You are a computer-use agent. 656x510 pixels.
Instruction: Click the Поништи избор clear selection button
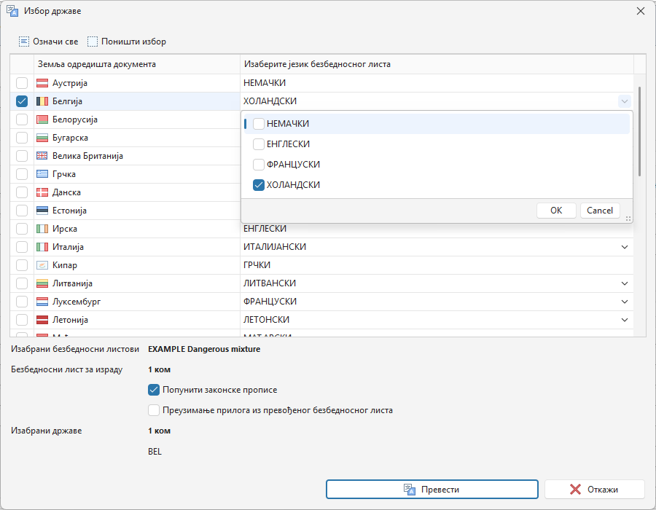pos(127,42)
